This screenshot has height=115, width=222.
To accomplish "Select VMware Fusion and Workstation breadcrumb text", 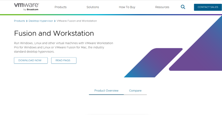I will tap(77, 21).
